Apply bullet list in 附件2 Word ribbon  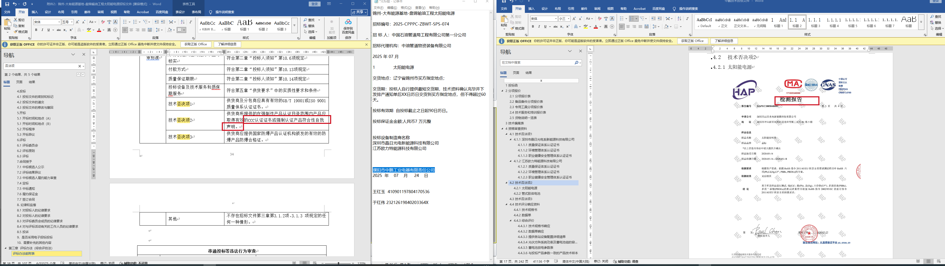(x=125, y=22)
